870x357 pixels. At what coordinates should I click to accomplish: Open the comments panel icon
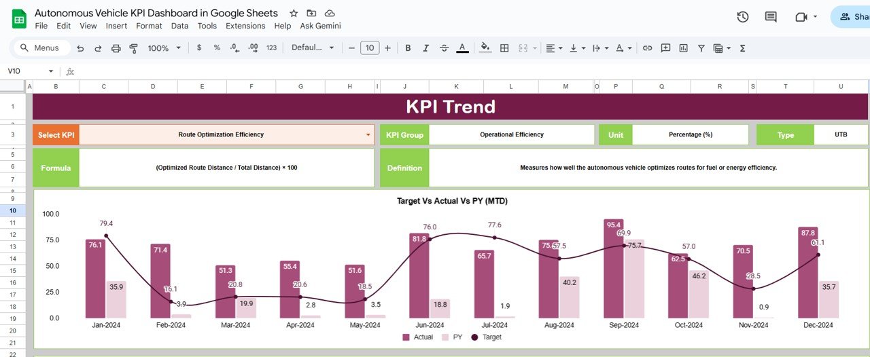[770, 17]
